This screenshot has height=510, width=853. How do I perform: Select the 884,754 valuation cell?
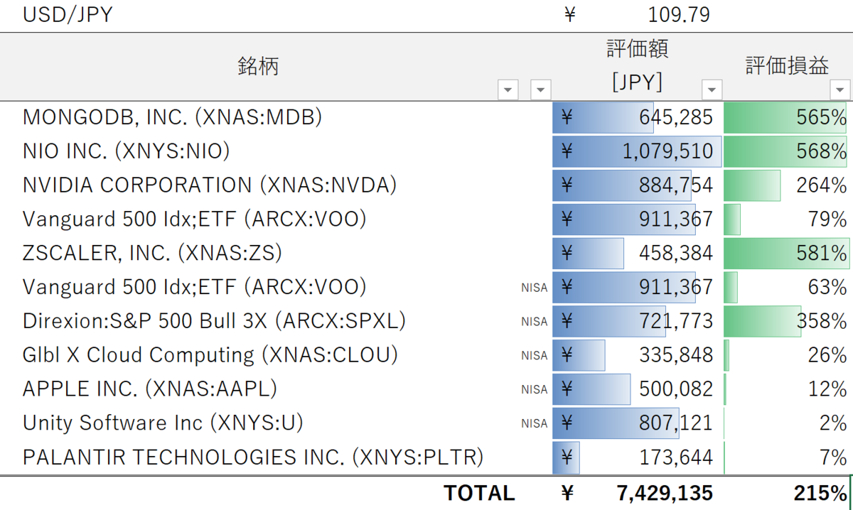(x=638, y=185)
